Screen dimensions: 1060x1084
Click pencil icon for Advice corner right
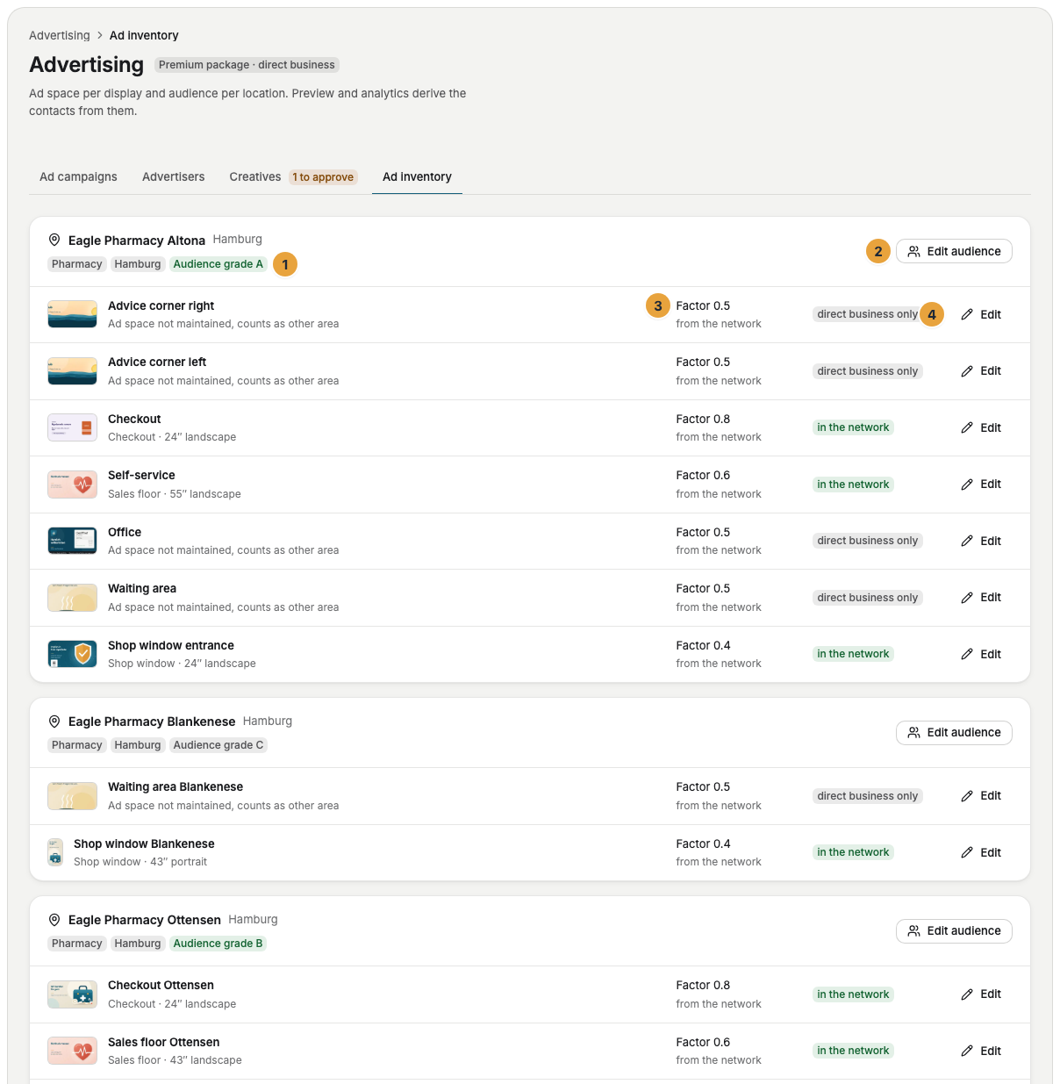pos(967,314)
